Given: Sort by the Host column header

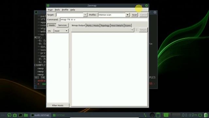Looking at the screenshot, I should [x=61, y=31].
